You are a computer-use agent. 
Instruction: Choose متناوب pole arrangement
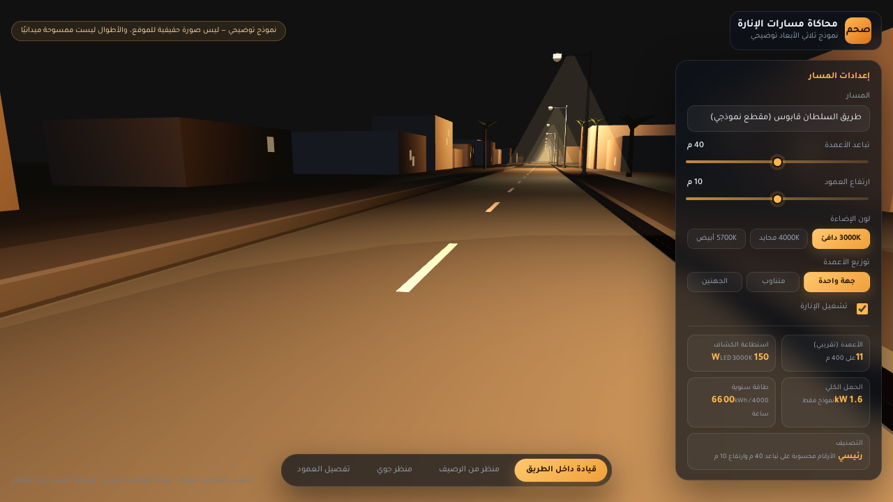tap(773, 282)
